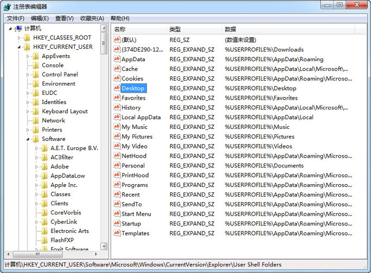This screenshot has height=273, width=371.
Task: Click the tree horizontal scroll right arrow
Action: pos(96,255)
